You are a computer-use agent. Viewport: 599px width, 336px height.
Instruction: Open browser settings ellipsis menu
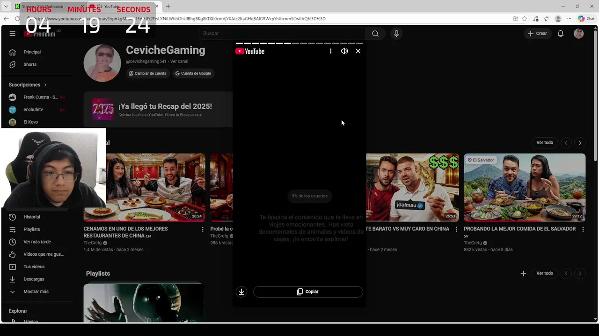pos(569,19)
